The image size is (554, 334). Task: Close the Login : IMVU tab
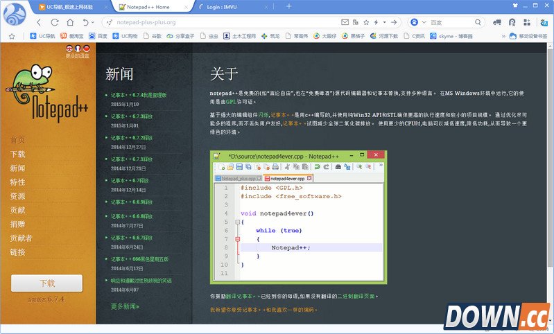pyautogui.click(x=266, y=7)
